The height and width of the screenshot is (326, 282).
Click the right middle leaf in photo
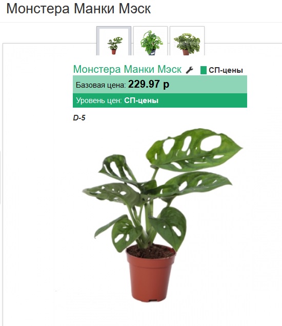[x=197, y=183]
